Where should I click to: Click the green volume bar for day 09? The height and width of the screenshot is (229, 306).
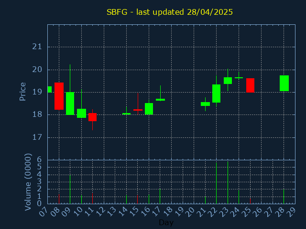point(70,189)
